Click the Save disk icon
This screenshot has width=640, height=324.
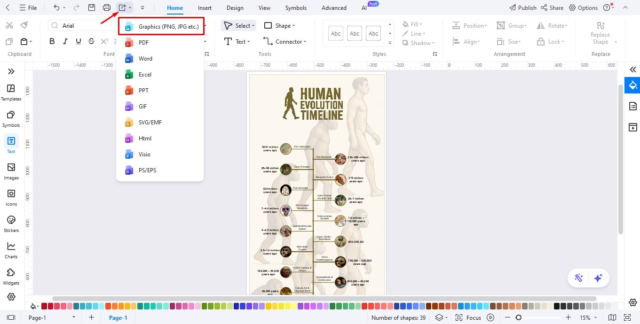(92, 8)
